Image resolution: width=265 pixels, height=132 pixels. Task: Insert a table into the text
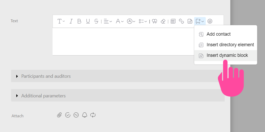click(173, 21)
